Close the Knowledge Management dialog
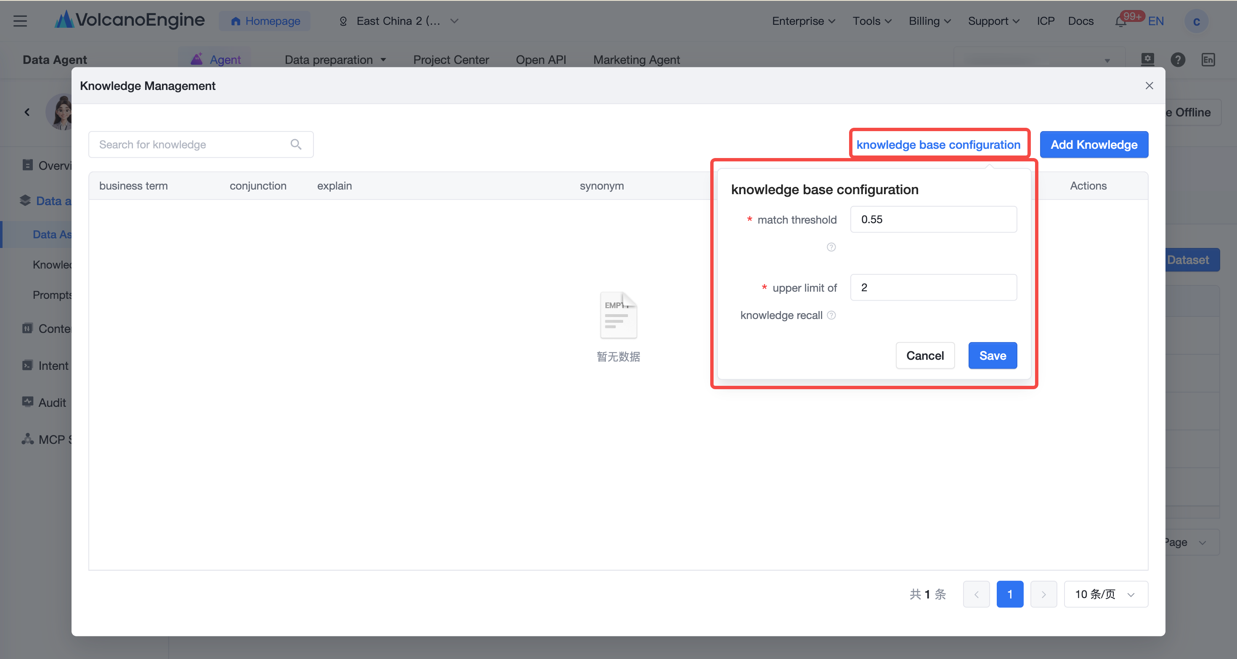 1149,86
